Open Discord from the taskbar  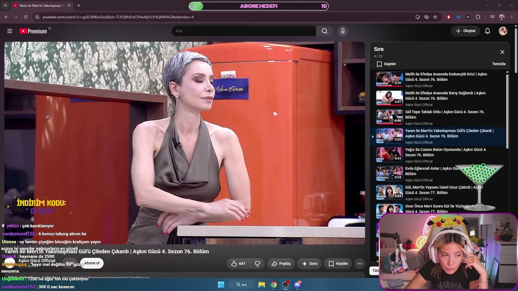pyautogui.click(x=298, y=285)
